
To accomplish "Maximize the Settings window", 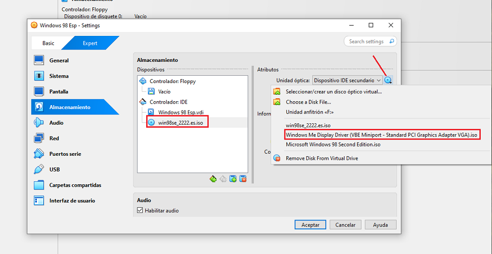I will pos(371,25).
